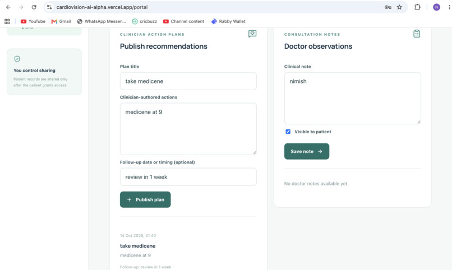452x270 pixels.
Task: Click published plan title 'take medicene'
Action: pyautogui.click(x=137, y=246)
